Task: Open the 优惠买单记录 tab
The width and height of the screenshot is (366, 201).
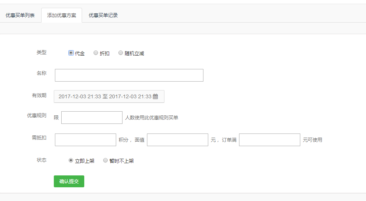Action: (103, 15)
